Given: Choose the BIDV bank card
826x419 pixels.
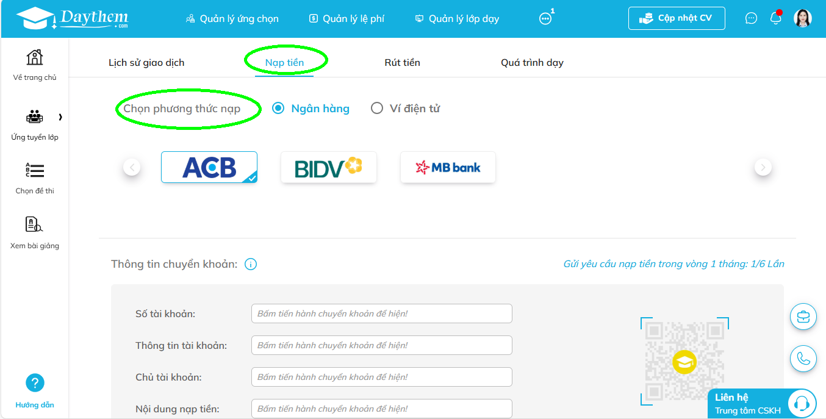Looking at the screenshot, I should (329, 167).
